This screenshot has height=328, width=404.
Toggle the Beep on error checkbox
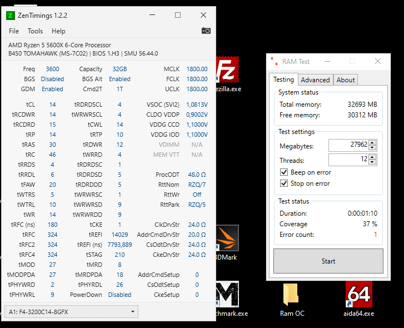(284, 172)
